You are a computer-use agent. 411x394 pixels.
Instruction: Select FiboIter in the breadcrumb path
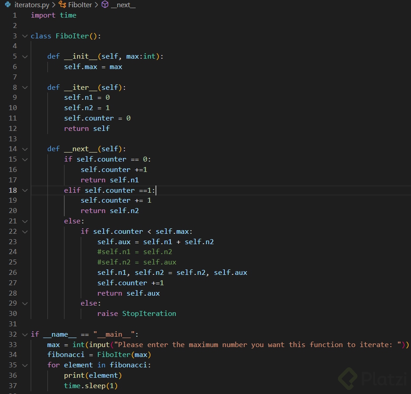coord(79,5)
